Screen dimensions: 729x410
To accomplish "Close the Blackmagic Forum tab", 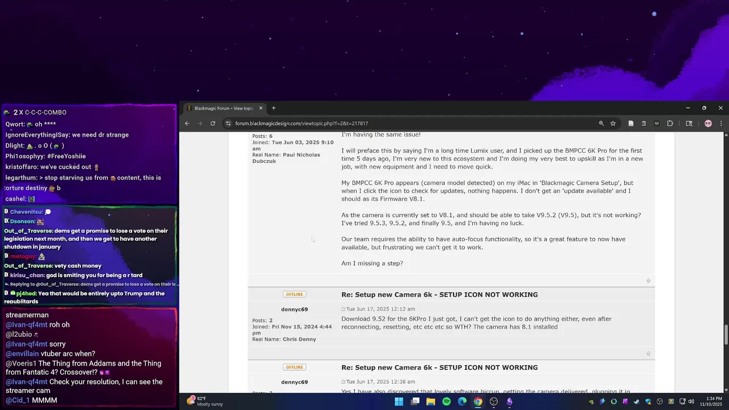I will [x=261, y=108].
